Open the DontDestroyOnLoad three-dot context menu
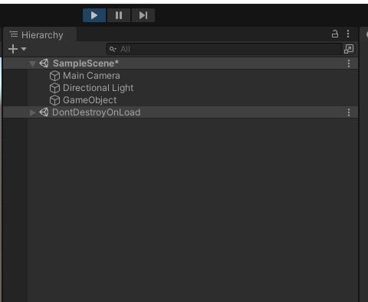The width and height of the screenshot is (368, 302). coord(349,112)
